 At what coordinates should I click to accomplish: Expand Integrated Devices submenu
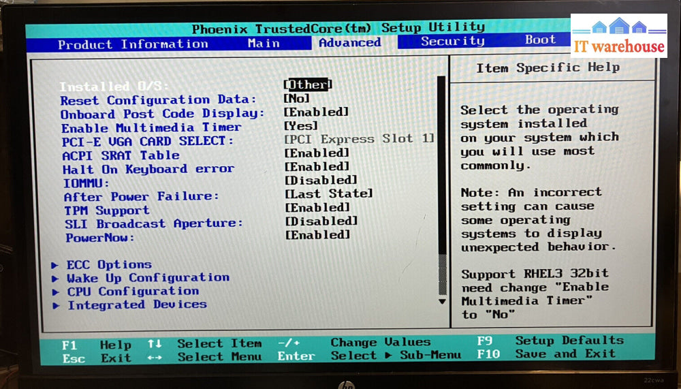136,305
